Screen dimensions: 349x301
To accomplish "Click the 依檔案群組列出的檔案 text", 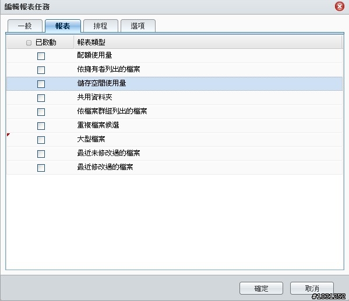I will [x=112, y=111].
